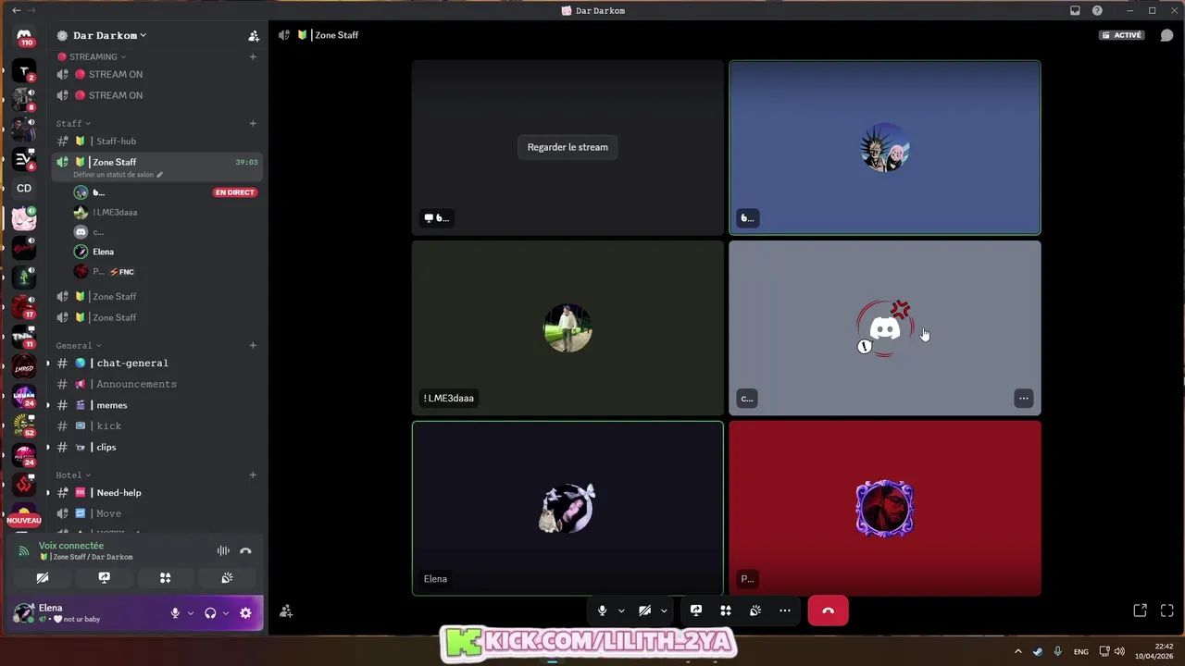Image resolution: width=1185 pixels, height=666 pixels.
Task: Select user with EN DIRECT badge
Action: 165,192
